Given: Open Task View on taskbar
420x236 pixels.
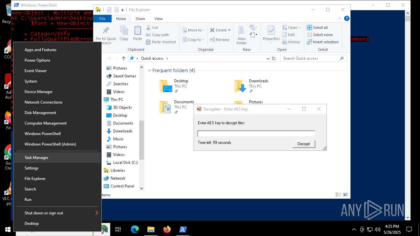Looking at the screenshot, I should click(x=118, y=229).
